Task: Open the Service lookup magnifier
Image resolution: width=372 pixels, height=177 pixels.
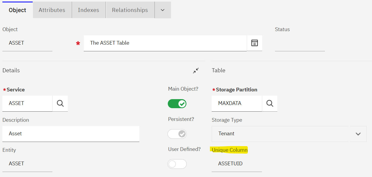Action: tap(60, 103)
